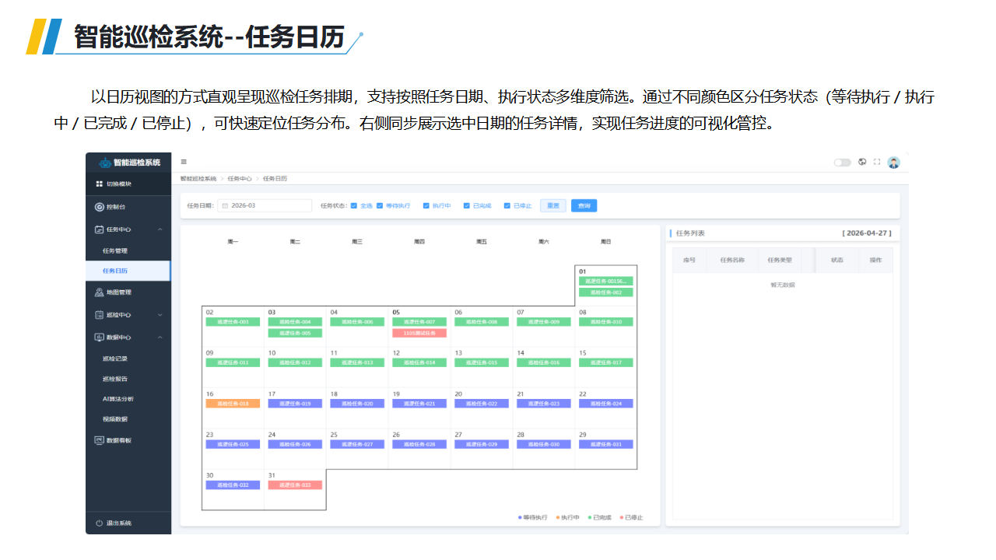Open the user avatar menu

click(x=893, y=162)
